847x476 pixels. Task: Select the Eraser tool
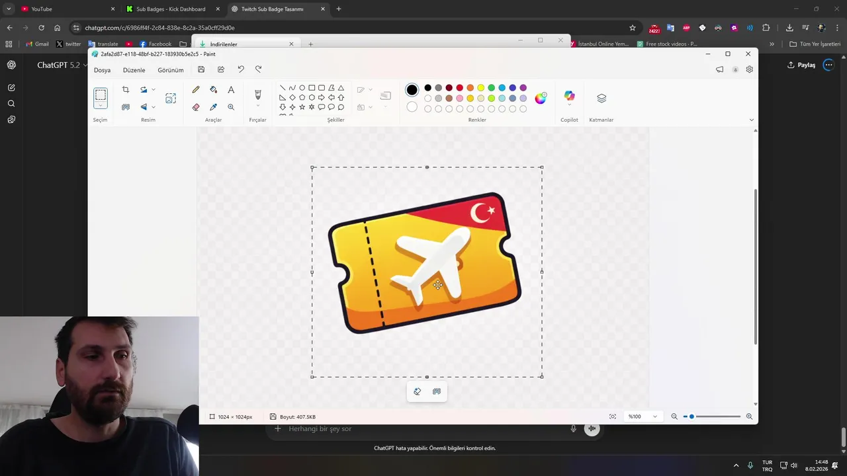click(x=196, y=106)
